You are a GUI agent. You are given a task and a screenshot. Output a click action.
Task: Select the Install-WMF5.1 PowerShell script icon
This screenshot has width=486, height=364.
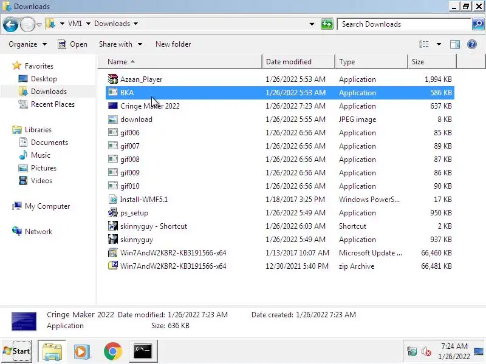pyautogui.click(x=113, y=199)
